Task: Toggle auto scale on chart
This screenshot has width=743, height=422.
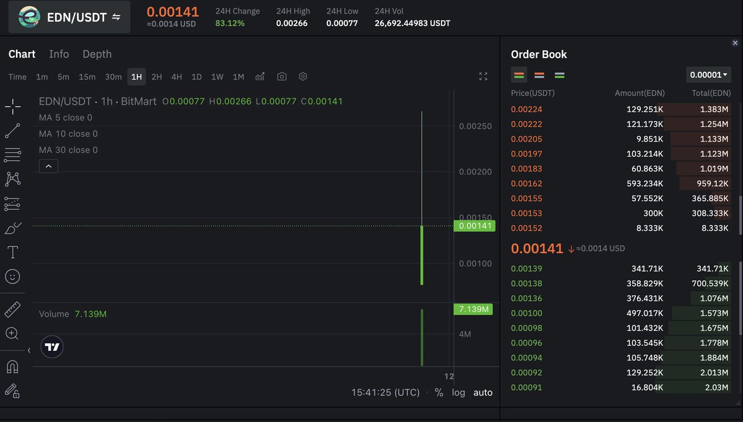Action: pyautogui.click(x=483, y=392)
